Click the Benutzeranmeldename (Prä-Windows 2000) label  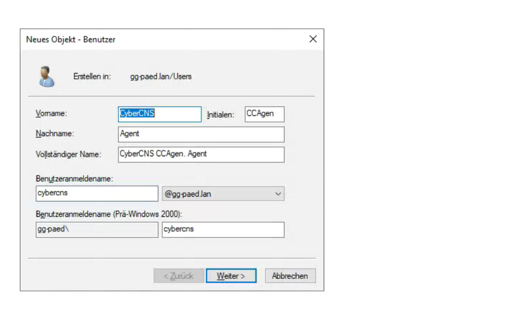[x=109, y=214]
